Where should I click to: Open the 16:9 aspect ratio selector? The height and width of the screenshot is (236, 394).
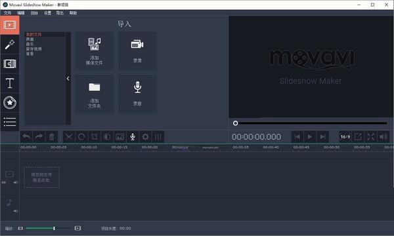pos(345,137)
